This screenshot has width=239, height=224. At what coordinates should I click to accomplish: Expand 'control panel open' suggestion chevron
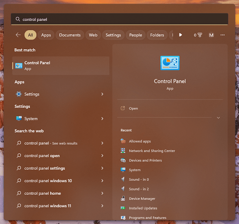[102, 156]
